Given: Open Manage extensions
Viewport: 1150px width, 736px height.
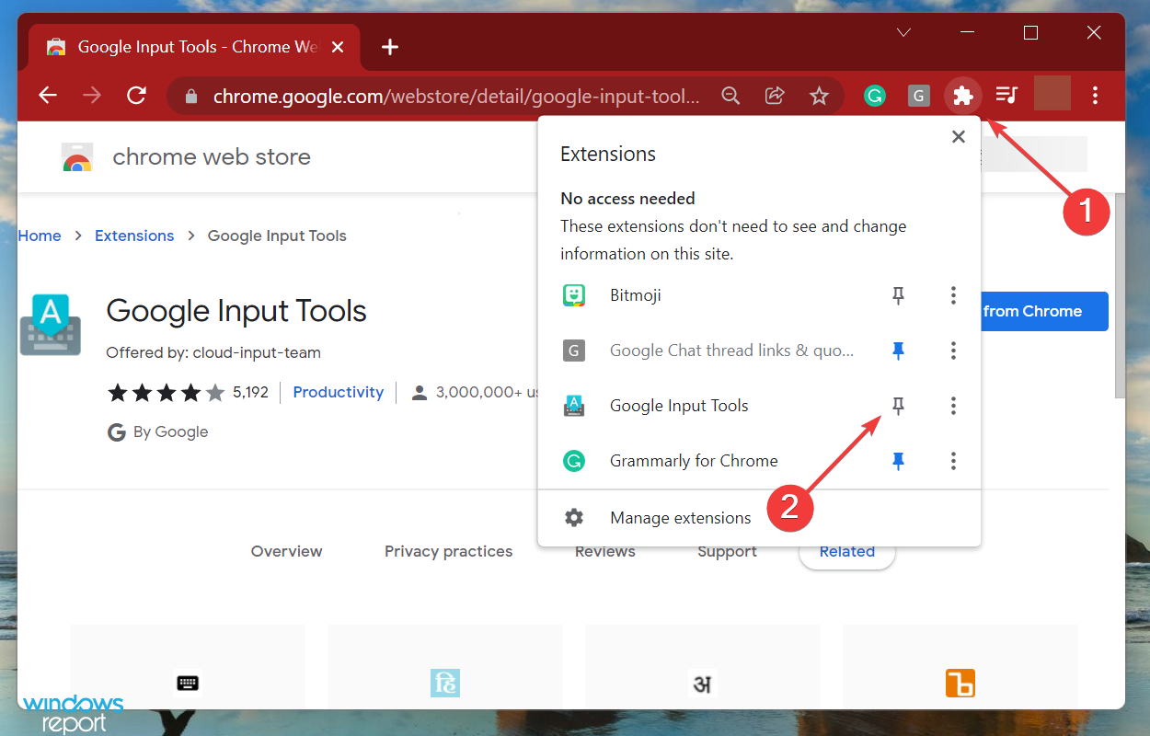Looking at the screenshot, I should click(x=680, y=517).
